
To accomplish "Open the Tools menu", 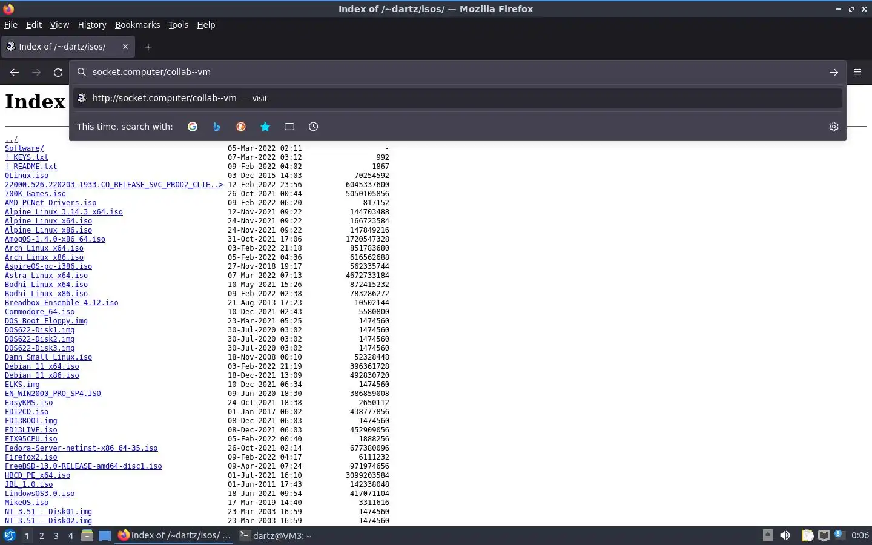I will [178, 25].
